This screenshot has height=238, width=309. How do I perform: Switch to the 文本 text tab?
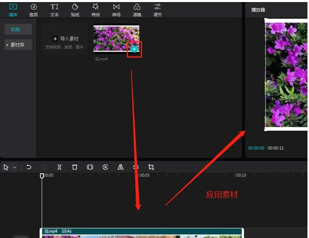click(x=54, y=10)
